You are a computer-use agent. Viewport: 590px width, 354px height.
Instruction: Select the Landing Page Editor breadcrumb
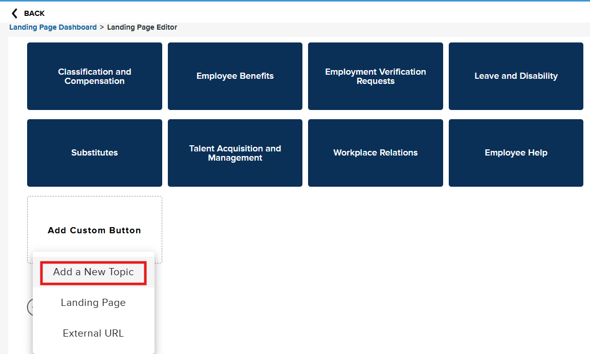point(142,27)
